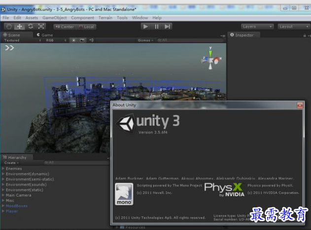Toggle the Inspector lock icon
The height and width of the screenshot is (230, 311).
305,35
